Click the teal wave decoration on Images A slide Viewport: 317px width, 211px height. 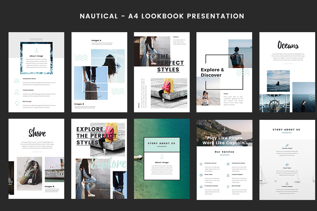tap(80, 57)
